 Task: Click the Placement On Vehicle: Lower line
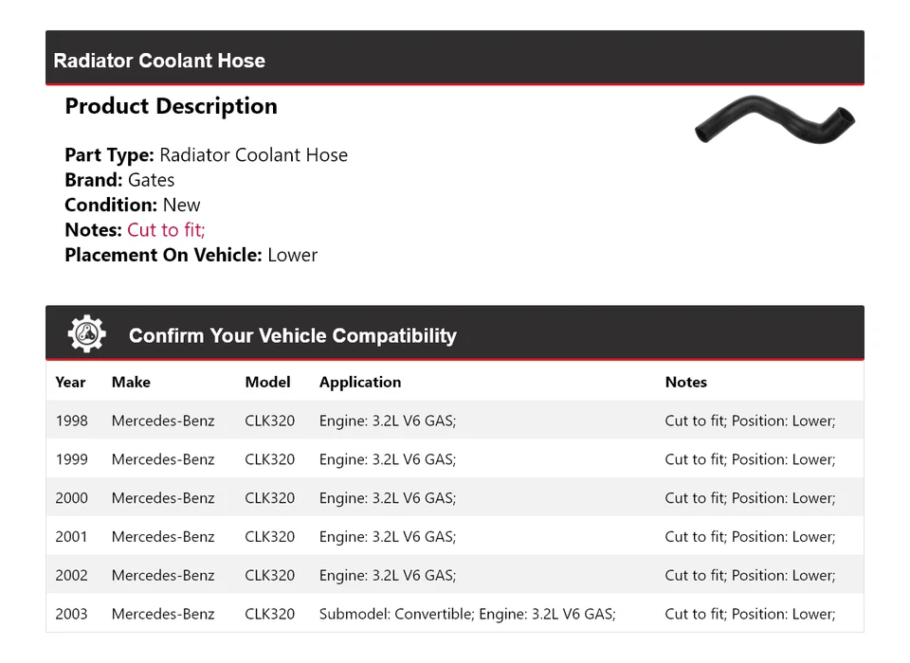pyautogui.click(x=191, y=255)
